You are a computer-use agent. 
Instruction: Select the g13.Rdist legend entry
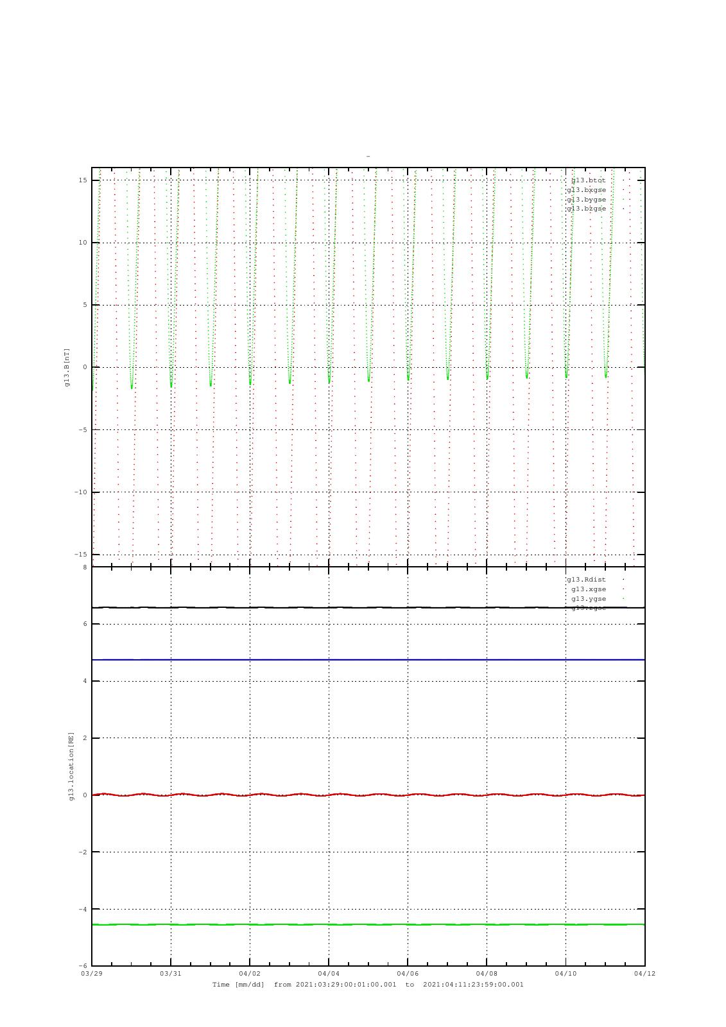pyautogui.click(x=586, y=580)
